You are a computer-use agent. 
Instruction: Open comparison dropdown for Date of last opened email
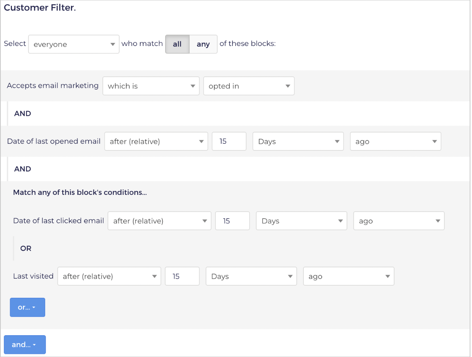point(156,141)
